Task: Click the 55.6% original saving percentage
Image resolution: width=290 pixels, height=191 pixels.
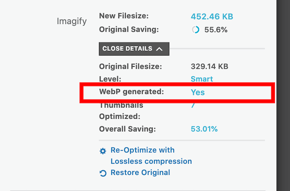Action: point(216,30)
